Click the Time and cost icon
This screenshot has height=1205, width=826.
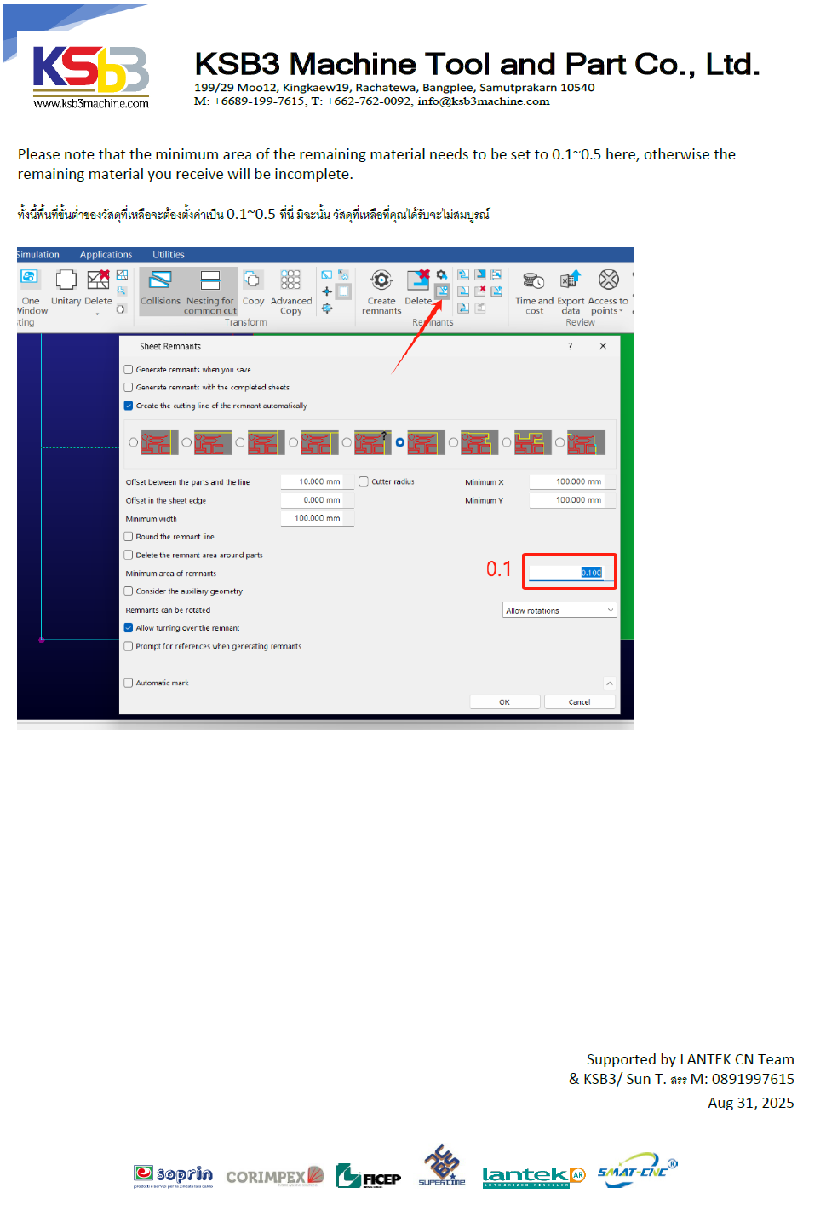click(534, 280)
